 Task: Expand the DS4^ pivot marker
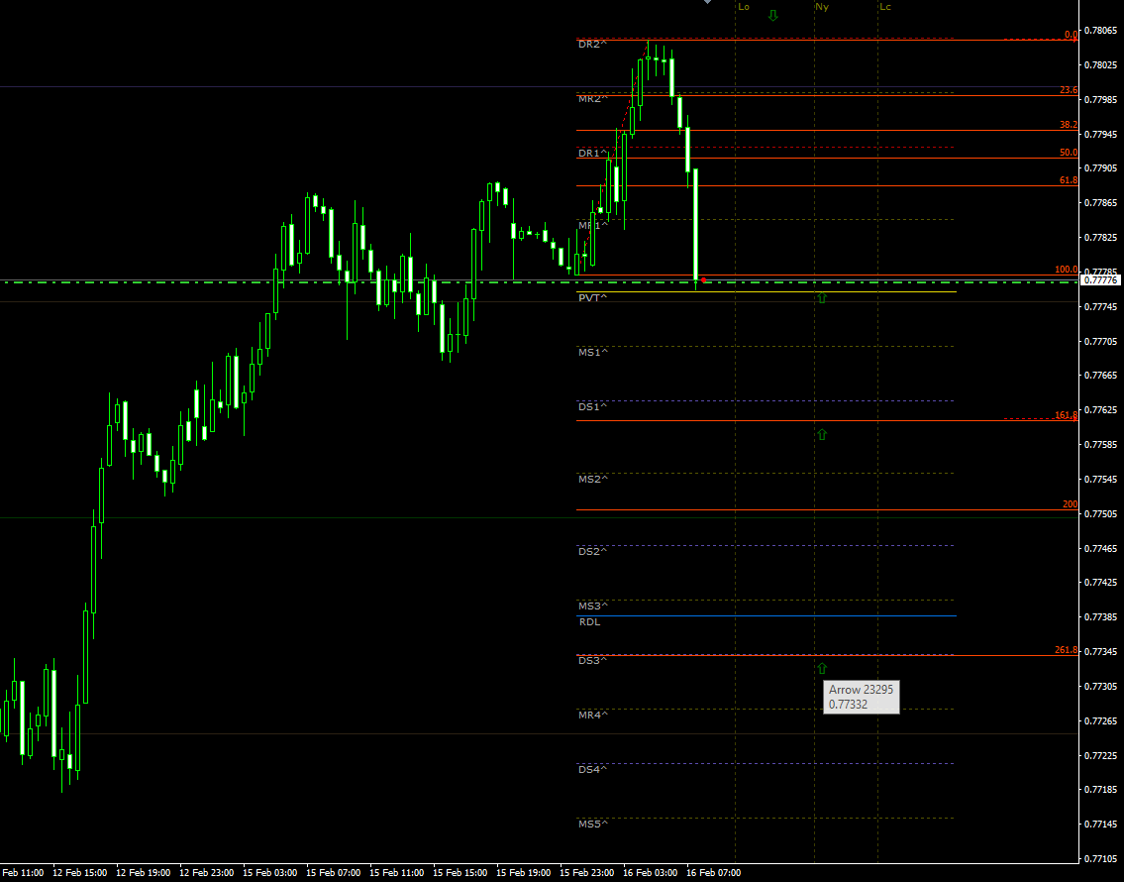pyautogui.click(x=591, y=767)
